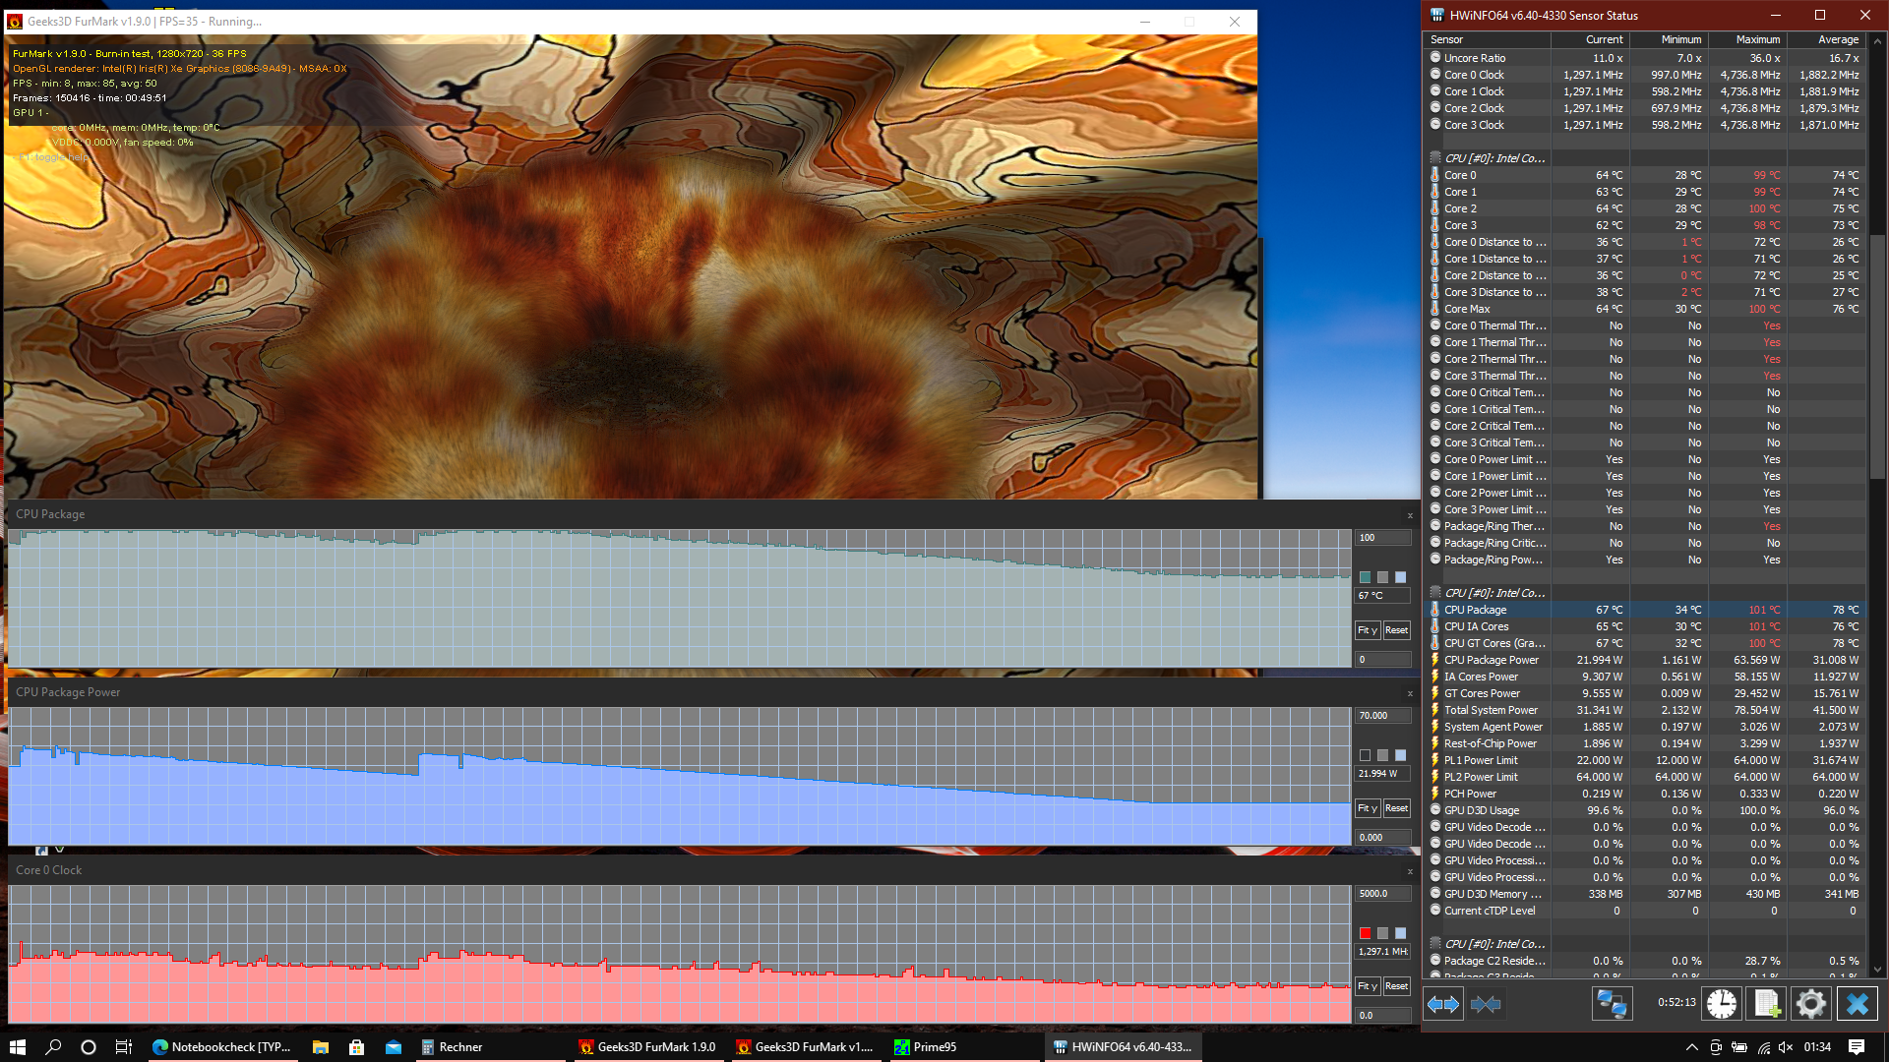Click the Fit y button for CPU Package graph
This screenshot has width=1889, height=1062.
coord(1368,630)
